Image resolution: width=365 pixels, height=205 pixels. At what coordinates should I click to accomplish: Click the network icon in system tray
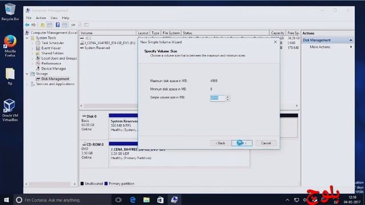[x=297, y=200]
